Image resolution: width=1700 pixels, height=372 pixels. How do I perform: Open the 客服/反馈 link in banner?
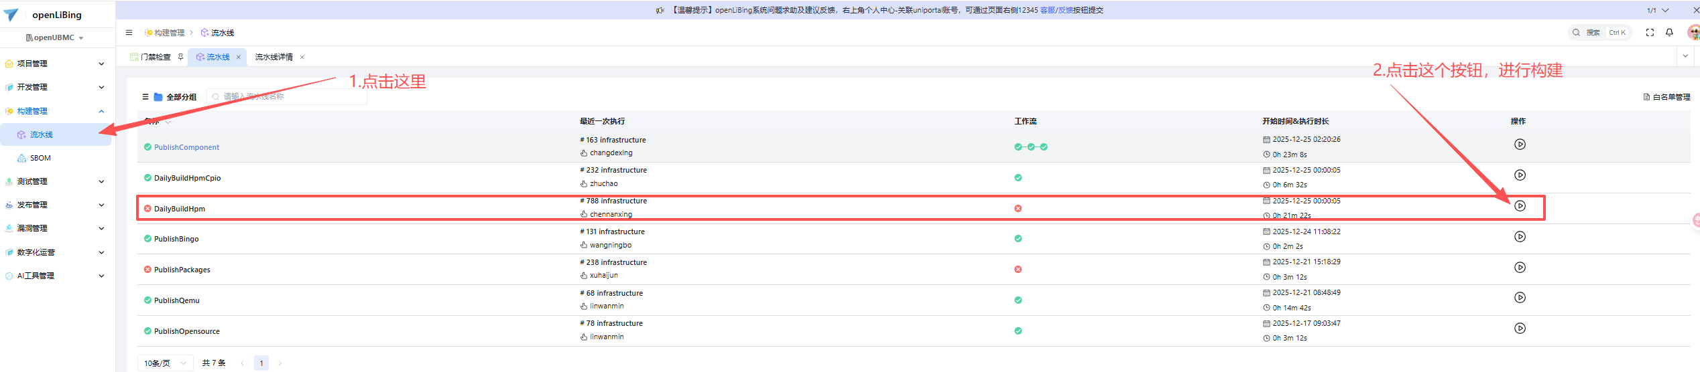point(1056,10)
